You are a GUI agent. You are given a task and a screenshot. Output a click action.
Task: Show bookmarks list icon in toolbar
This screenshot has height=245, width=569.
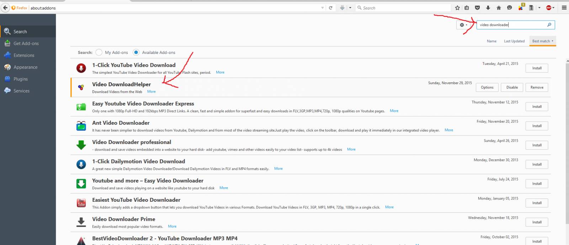click(x=467, y=8)
